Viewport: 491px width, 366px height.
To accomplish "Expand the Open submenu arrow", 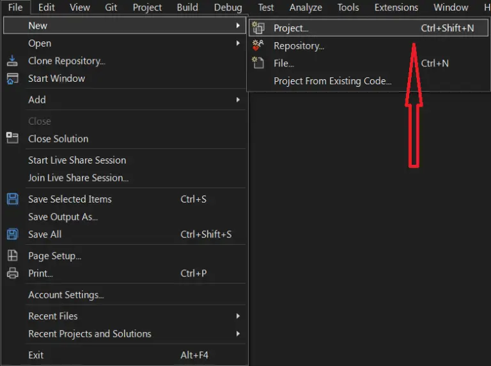I will pyautogui.click(x=238, y=43).
